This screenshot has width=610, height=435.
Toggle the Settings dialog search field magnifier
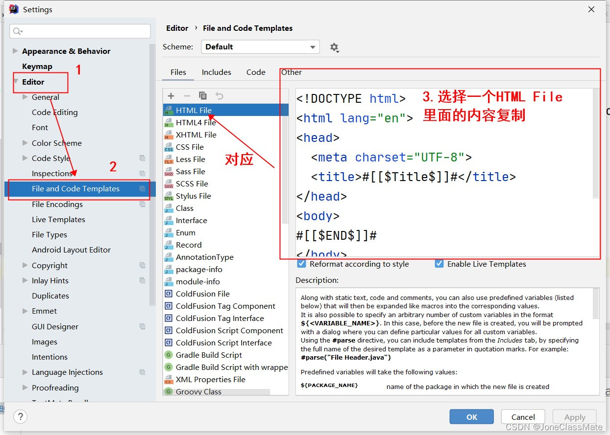18,31
